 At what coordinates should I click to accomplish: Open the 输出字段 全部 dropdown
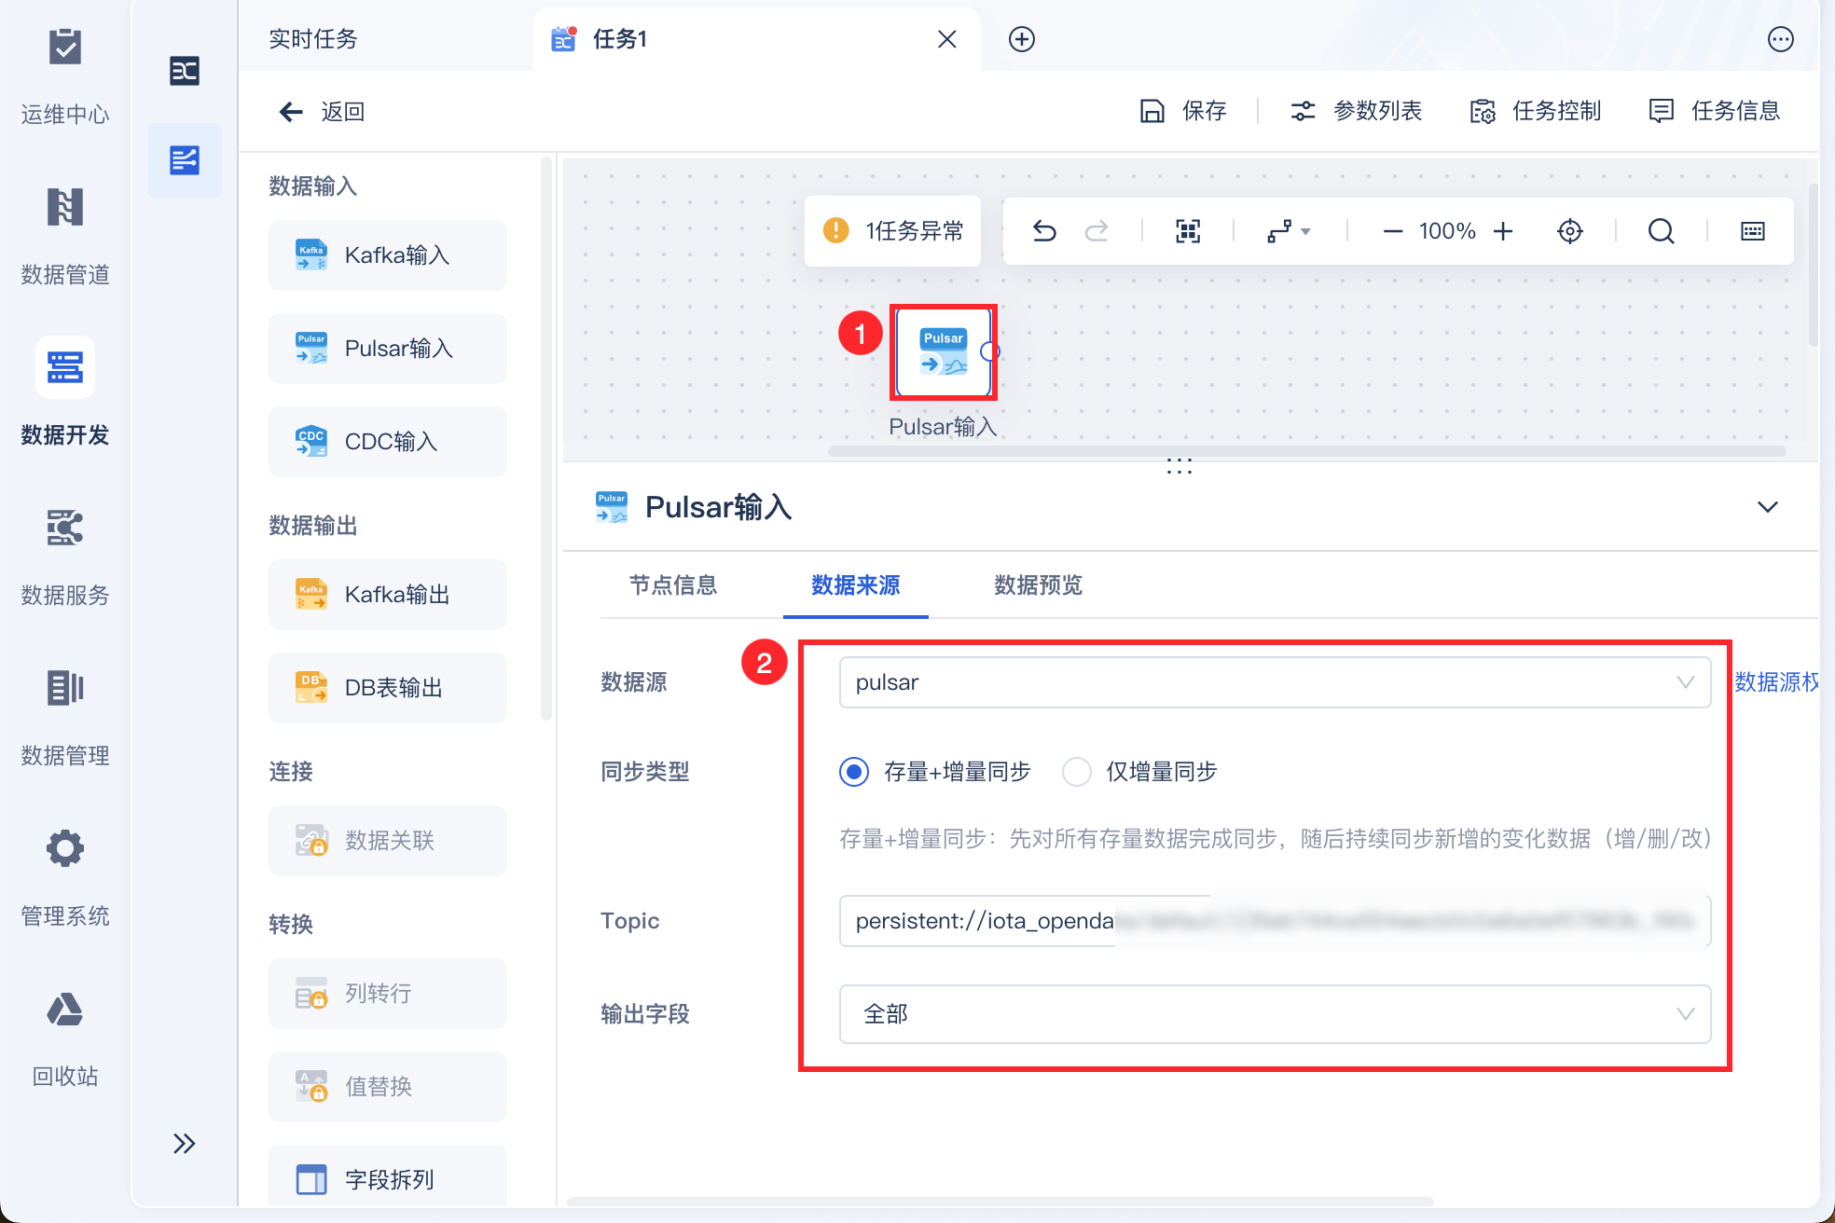tap(1274, 1014)
